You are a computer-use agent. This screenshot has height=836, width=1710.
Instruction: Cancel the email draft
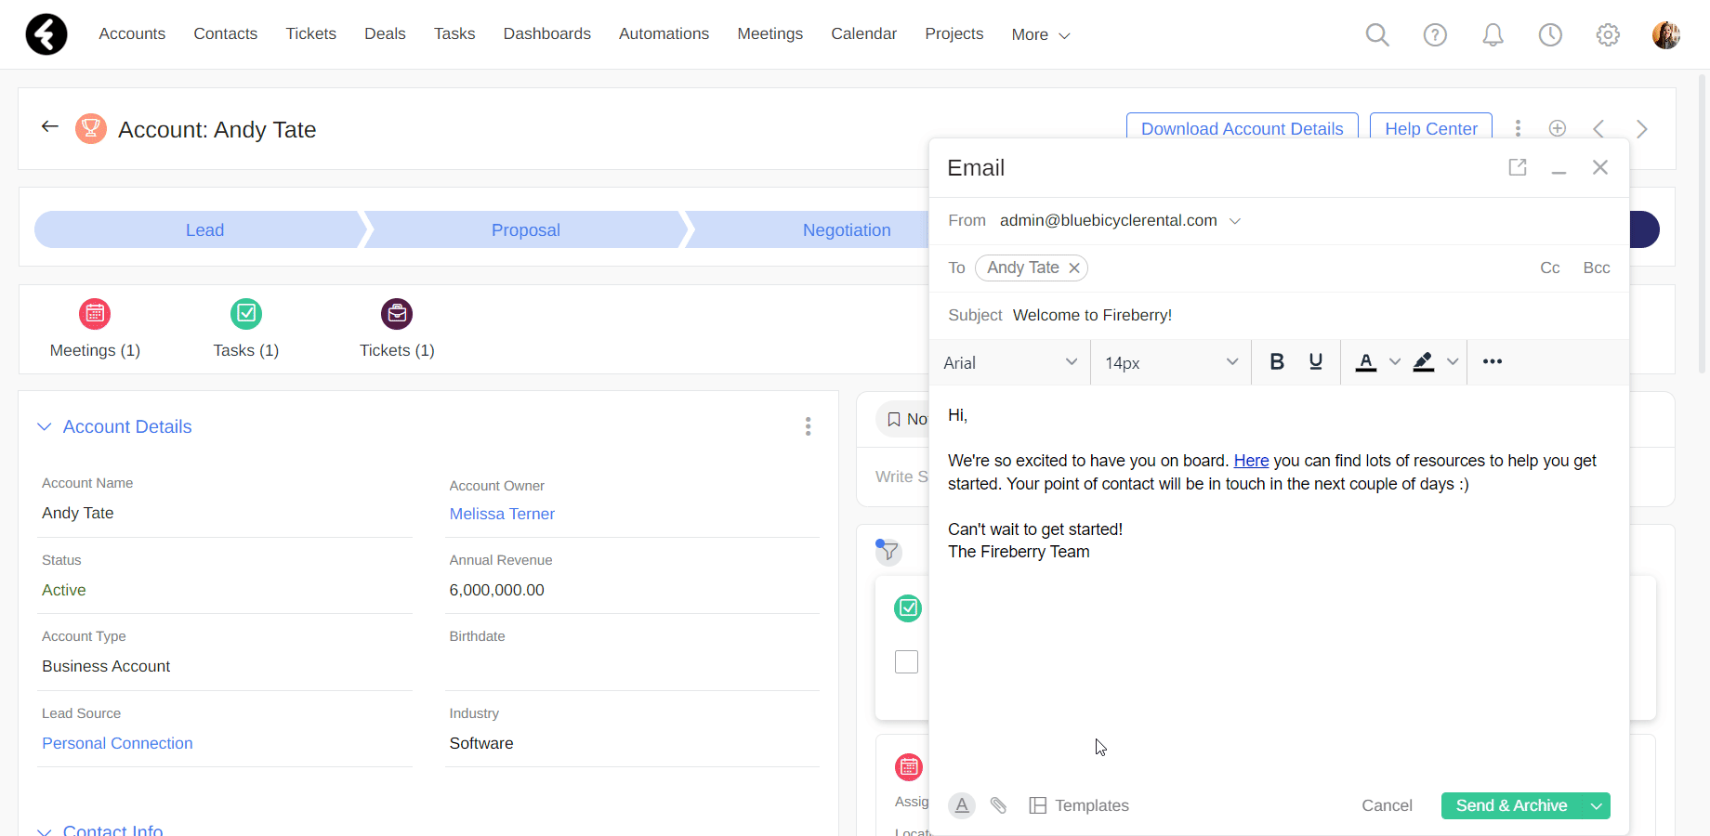[x=1387, y=805]
